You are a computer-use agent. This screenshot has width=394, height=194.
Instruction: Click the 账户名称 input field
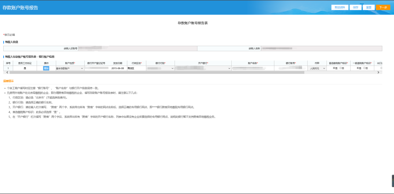253,68
